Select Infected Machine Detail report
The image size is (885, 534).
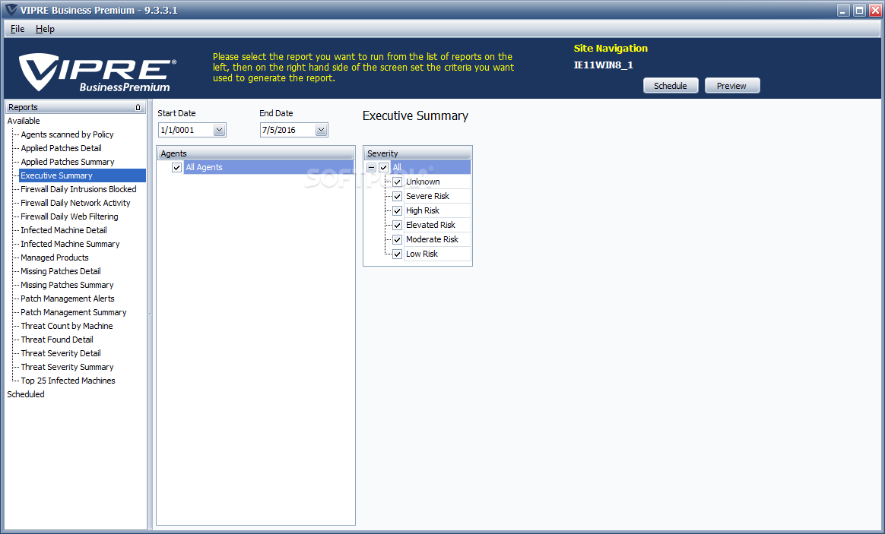point(64,230)
